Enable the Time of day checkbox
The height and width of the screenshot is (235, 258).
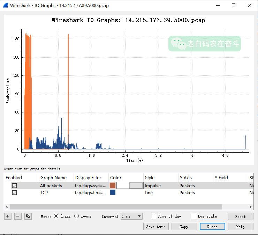pyautogui.click(x=154, y=216)
